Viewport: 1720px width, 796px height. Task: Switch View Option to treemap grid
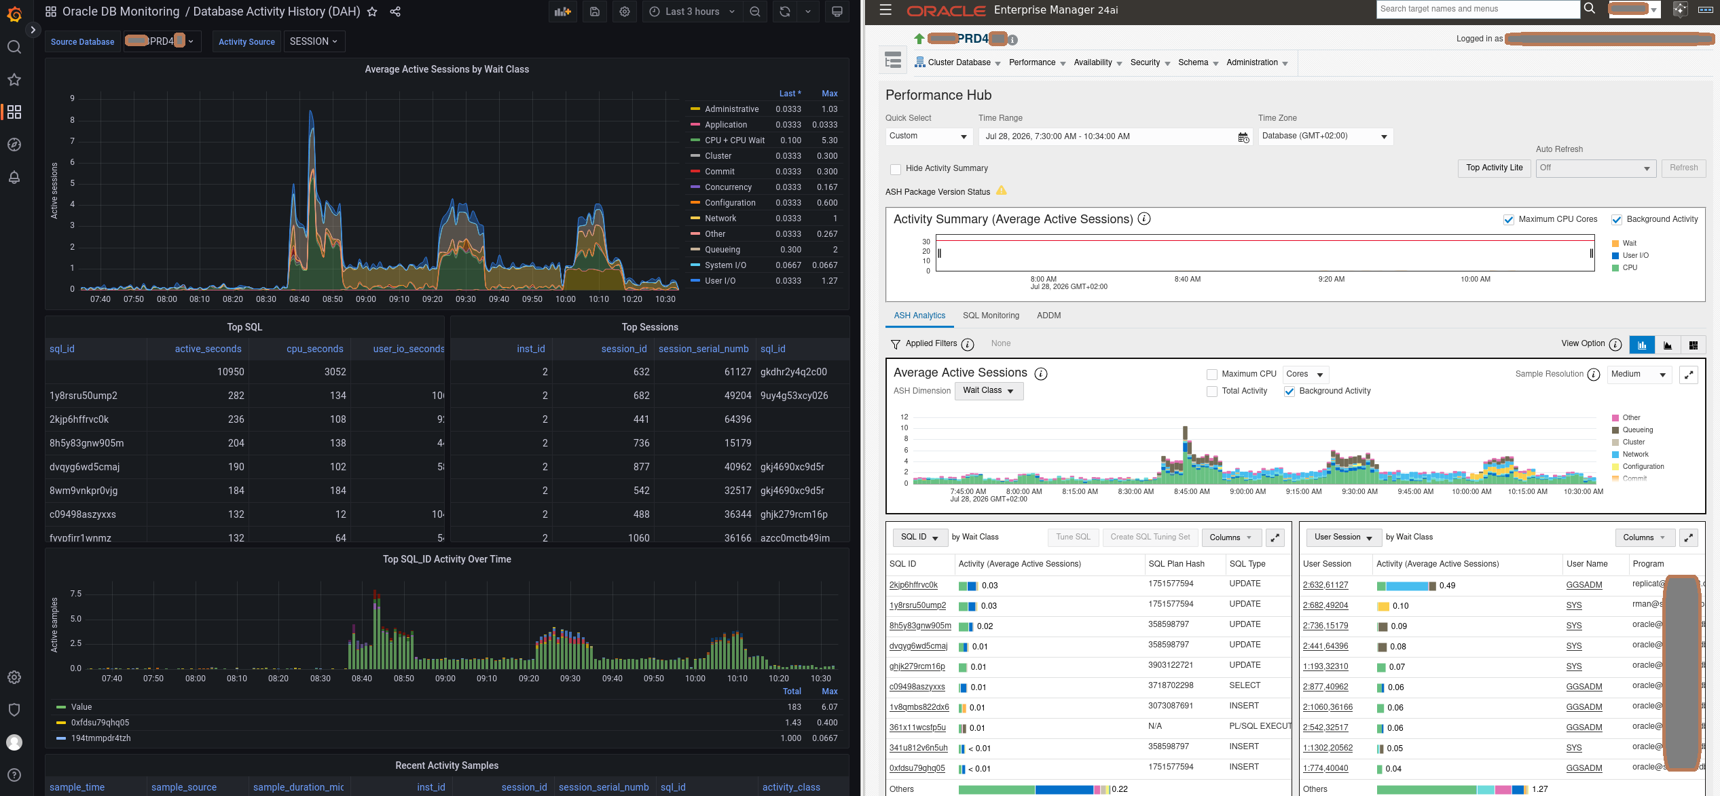point(1694,345)
